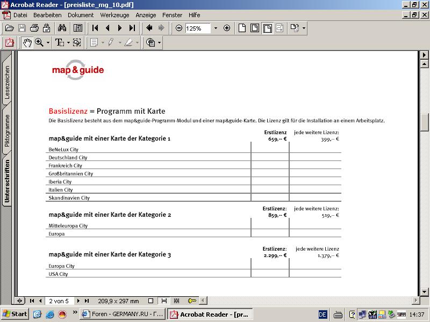Screen dimensions: 430x322
Task: Click the horizontal scrollbar left arrow
Action: tap(203, 301)
